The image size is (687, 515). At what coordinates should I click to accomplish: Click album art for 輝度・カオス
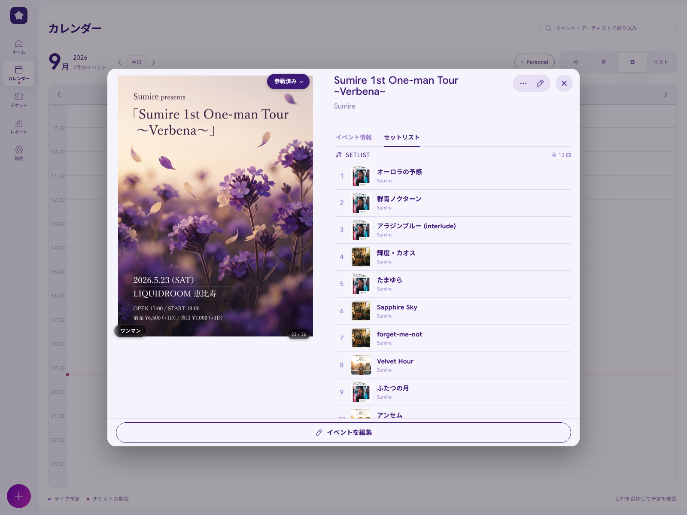click(x=361, y=257)
